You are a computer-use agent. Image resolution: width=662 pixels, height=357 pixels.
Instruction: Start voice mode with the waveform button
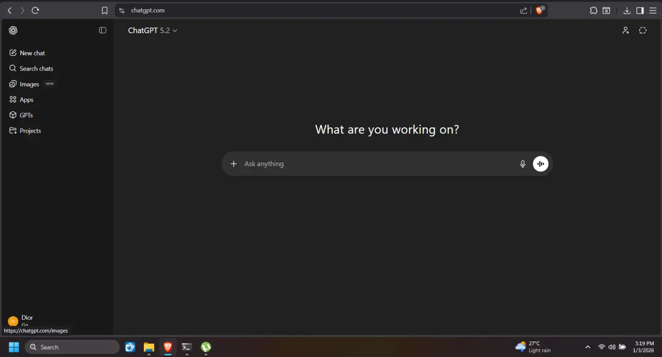pos(540,163)
